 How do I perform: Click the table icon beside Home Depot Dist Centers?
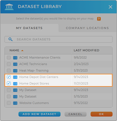click(15, 77)
